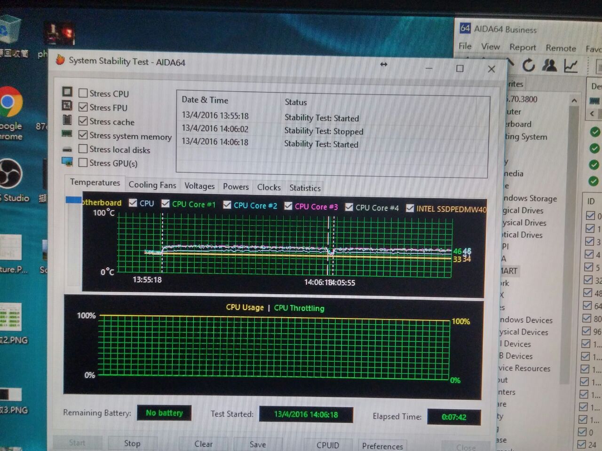This screenshot has height=451, width=602.
Task: Switch to the Temperatures tab
Action: pos(95,182)
